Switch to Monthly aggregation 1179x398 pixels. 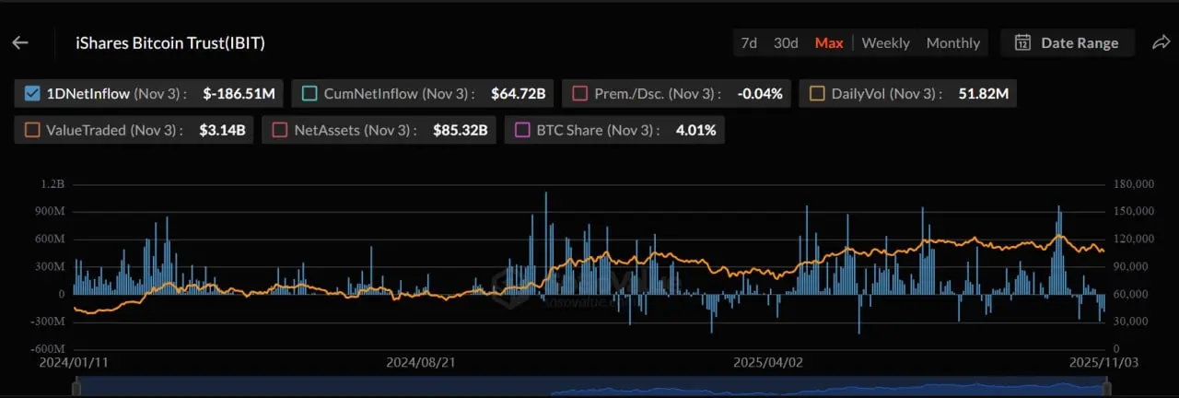[x=953, y=42]
